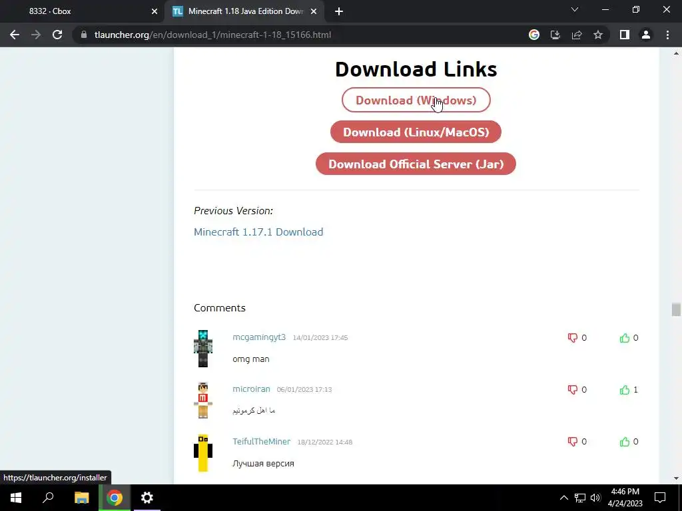Viewport: 682px width, 511px height.
Task: Open the taskbar clock and date
Action: (x=625, y=498)
